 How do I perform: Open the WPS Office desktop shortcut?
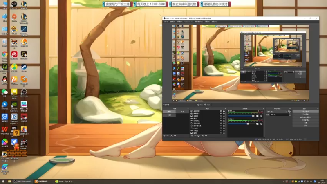[x=4, y=130]
